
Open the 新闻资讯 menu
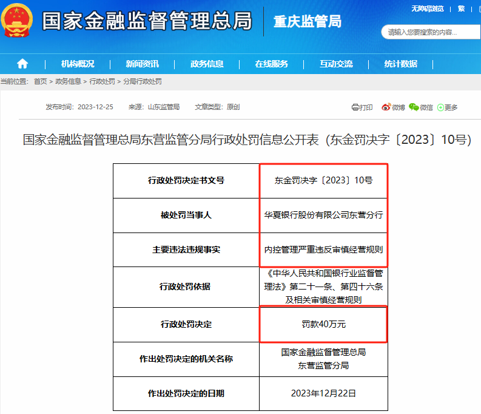click(x=143, y=64)
